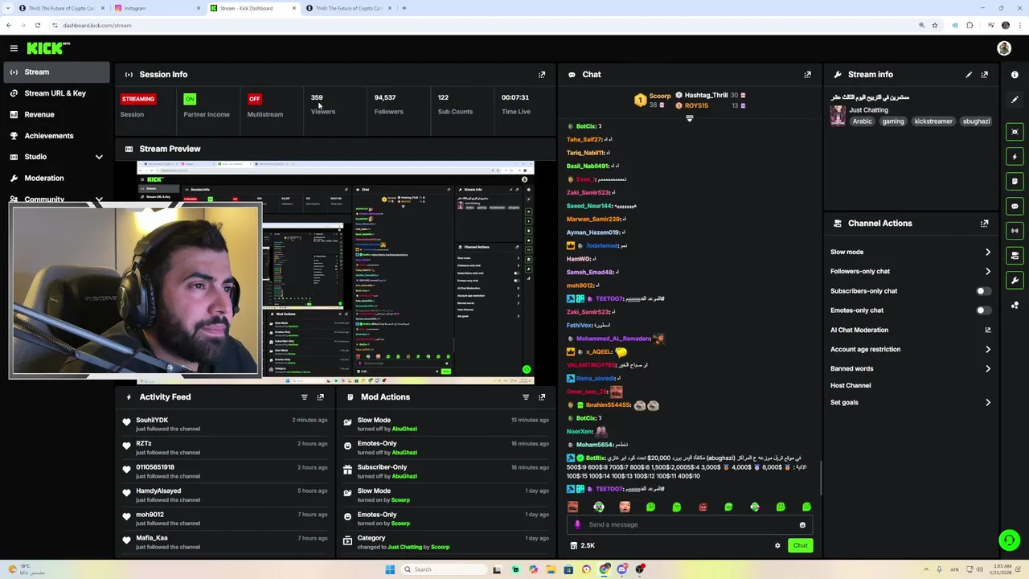Reload the browser page
Viewport: 1029px width, 579px height.
(x=38, y=26)
